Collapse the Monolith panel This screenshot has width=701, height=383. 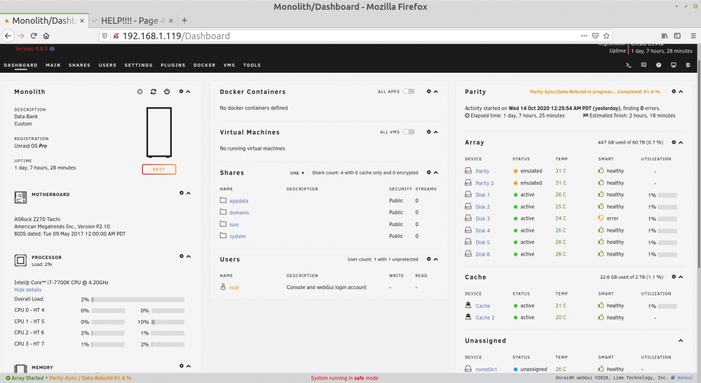pyautogui.click(x=188, y=92)
